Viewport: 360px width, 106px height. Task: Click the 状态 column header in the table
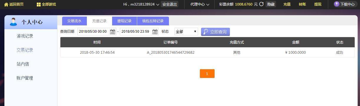pyautogui.click(x=340, y=42)
